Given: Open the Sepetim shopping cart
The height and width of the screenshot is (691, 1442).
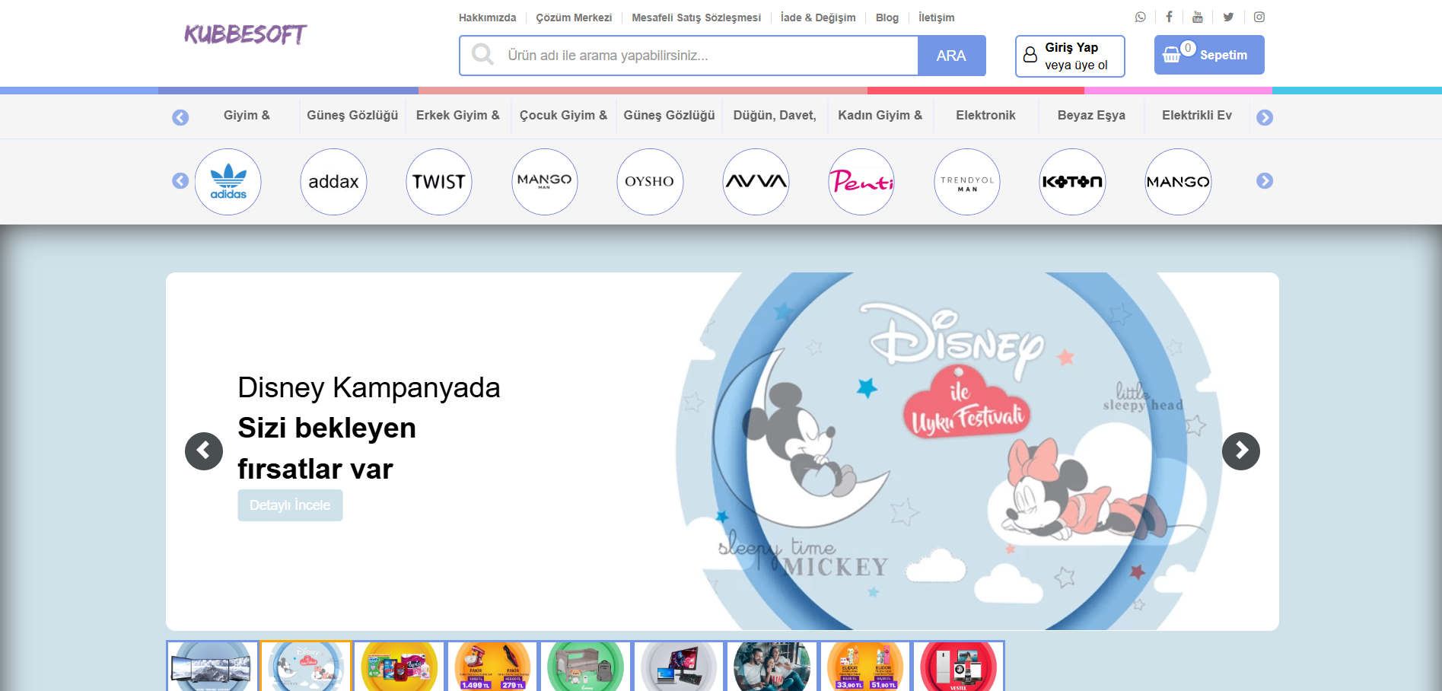Looking at the screenshot, I should click(1208, 55).
